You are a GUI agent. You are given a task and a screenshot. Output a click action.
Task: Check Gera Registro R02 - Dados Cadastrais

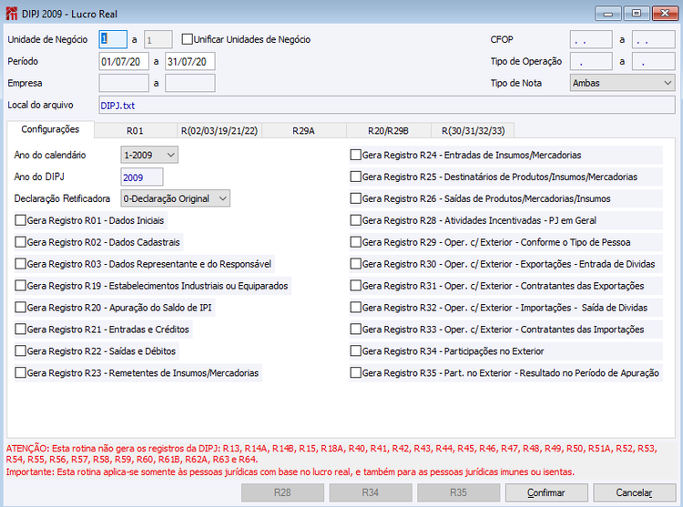[x=20, y=242]
